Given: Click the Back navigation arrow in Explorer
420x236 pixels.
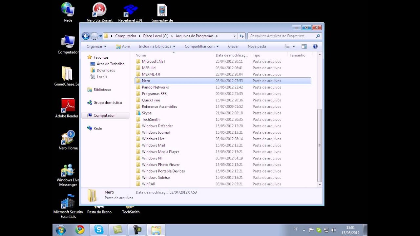Looking at the screenshot, I should [86, 36].
